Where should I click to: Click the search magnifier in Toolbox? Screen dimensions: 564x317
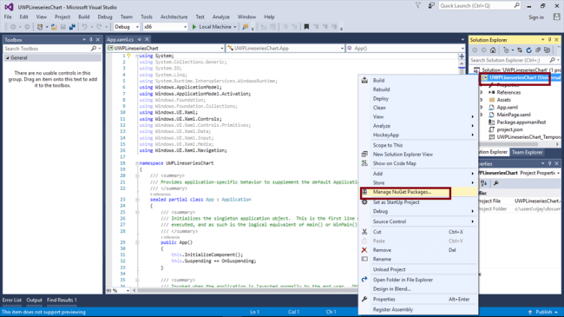(x=94, y=49)
